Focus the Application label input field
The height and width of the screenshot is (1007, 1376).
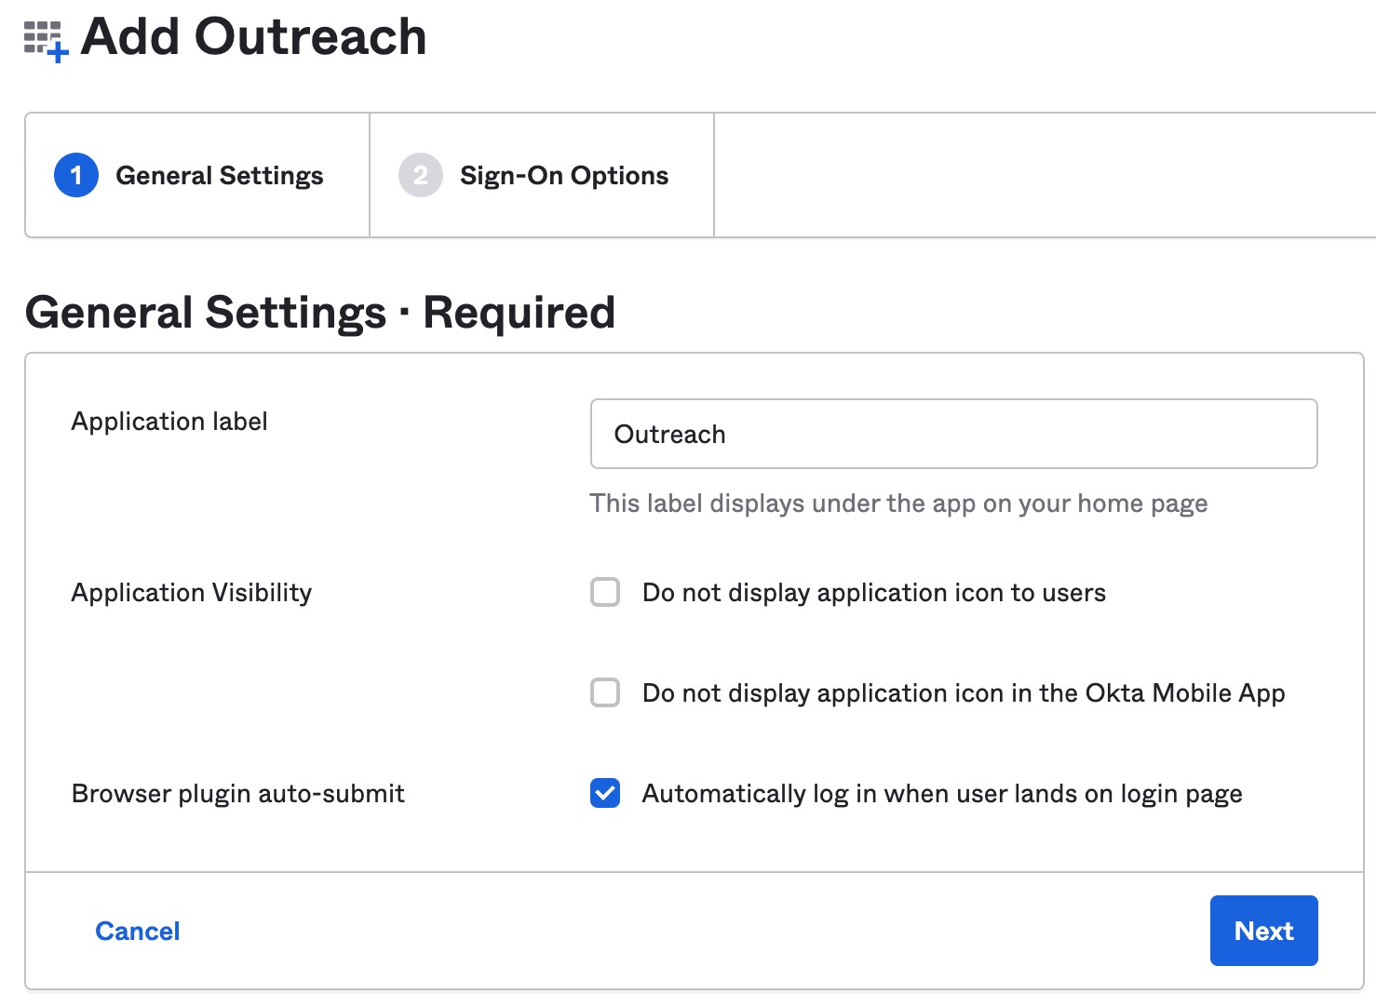(953, 434)
